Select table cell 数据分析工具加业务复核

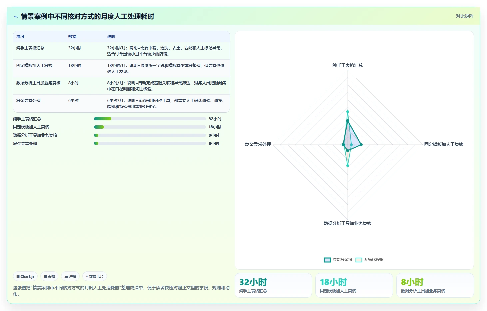(x=38, y=83)
